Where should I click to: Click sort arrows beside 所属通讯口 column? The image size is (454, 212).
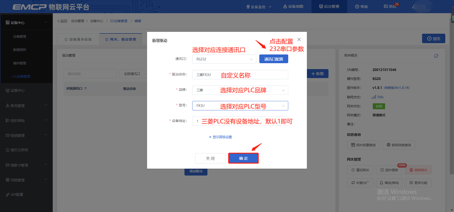(85, 88)
